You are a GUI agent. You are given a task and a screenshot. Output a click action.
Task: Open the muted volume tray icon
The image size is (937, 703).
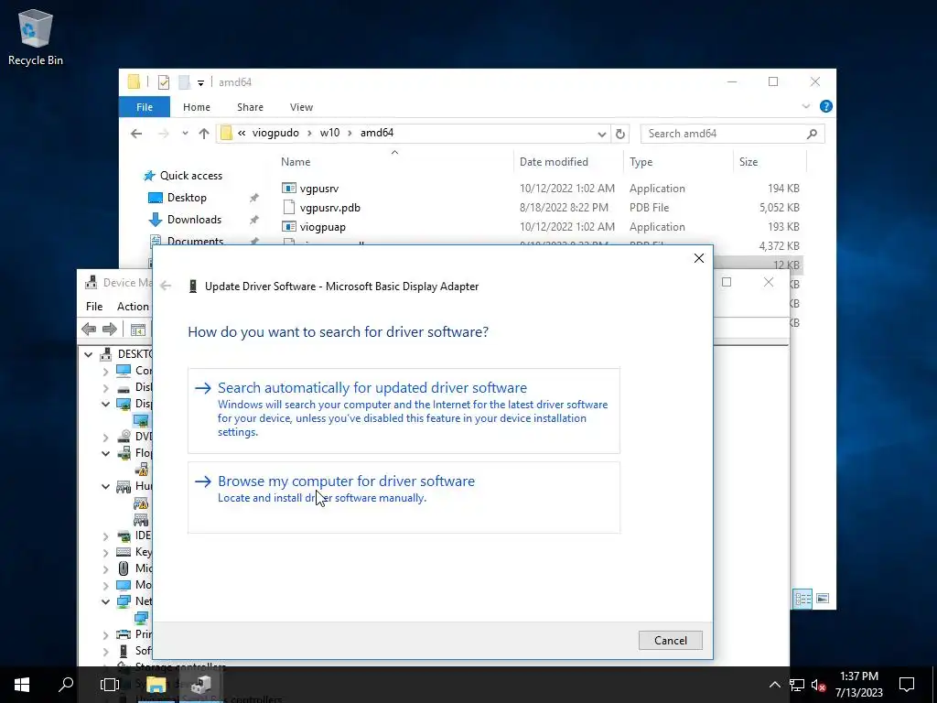pyautogui.click(x=818, y=685)
